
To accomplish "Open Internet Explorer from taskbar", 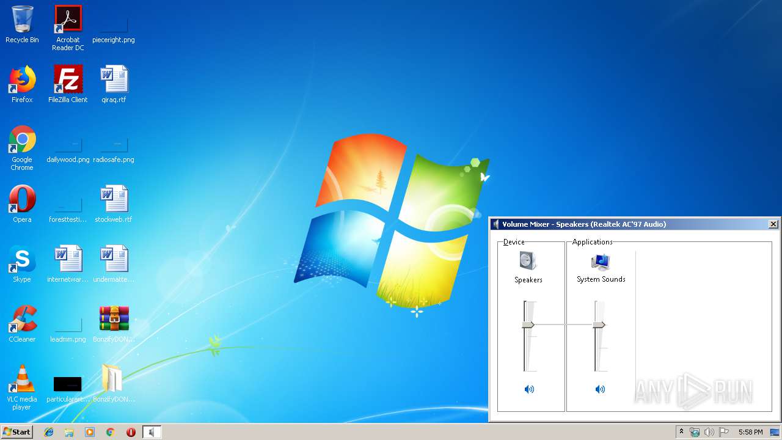I will tap(49, 432).
